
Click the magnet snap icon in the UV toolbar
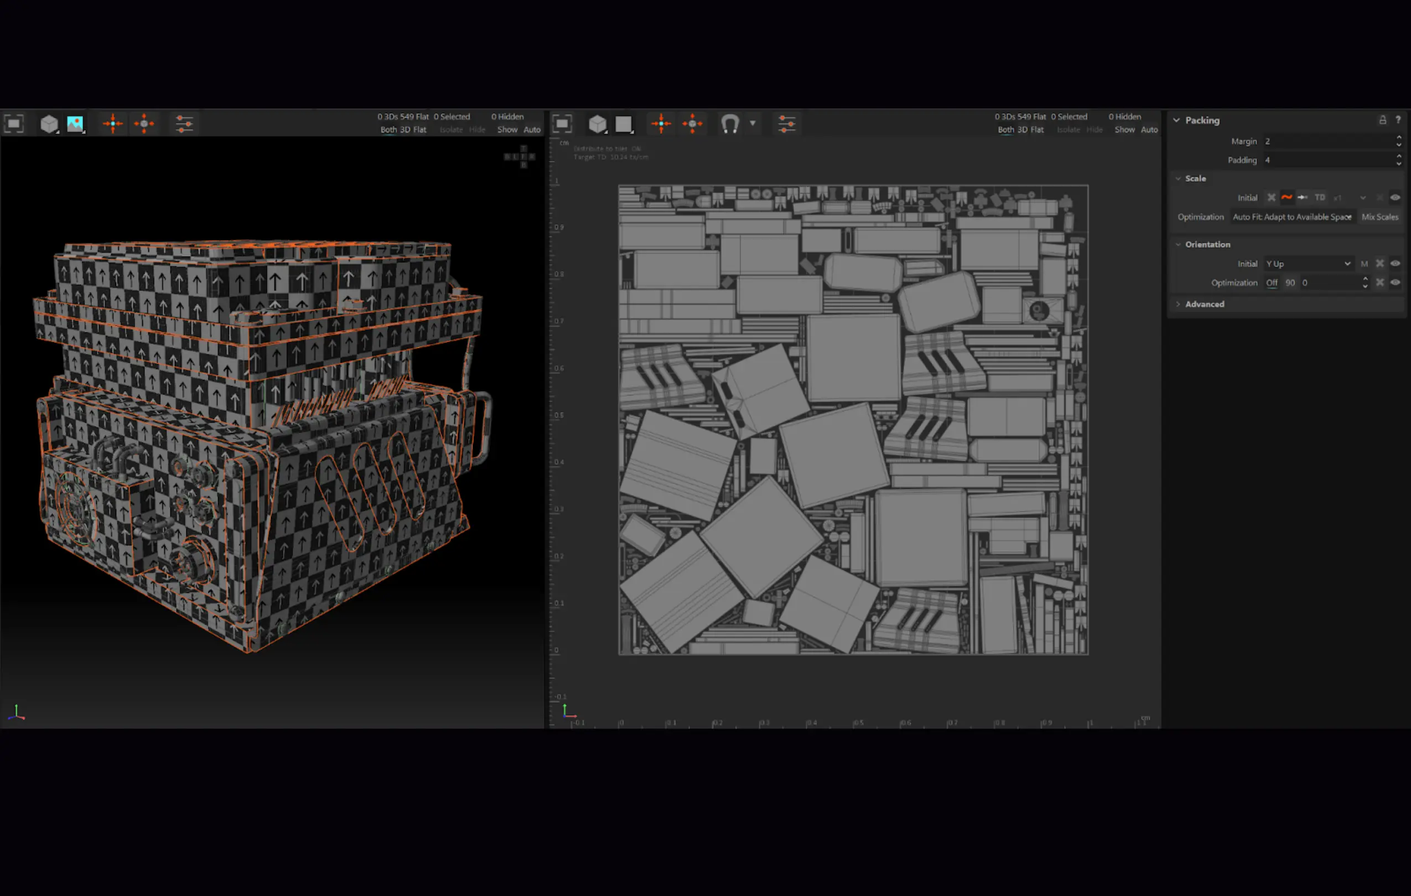tap(729, 123)
